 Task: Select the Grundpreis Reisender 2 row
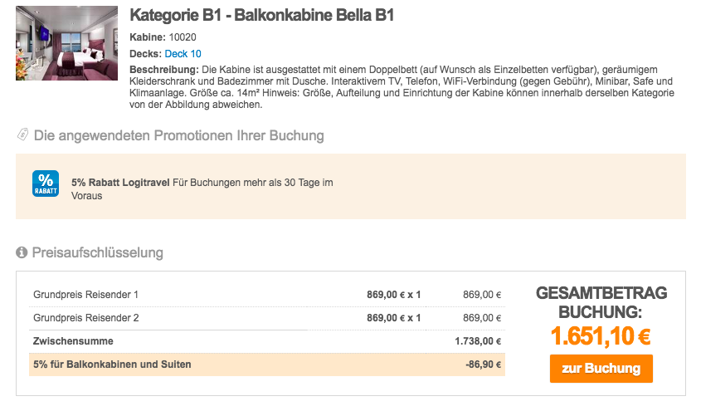(x=267, y=318)
